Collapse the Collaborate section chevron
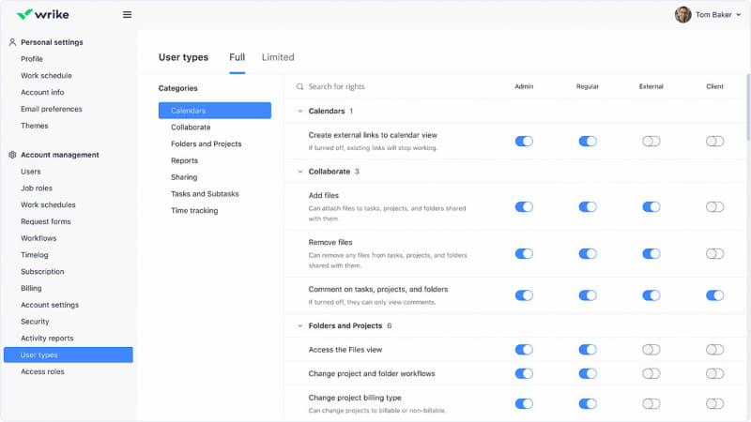 pyautogui.click(x=299, y=172)
